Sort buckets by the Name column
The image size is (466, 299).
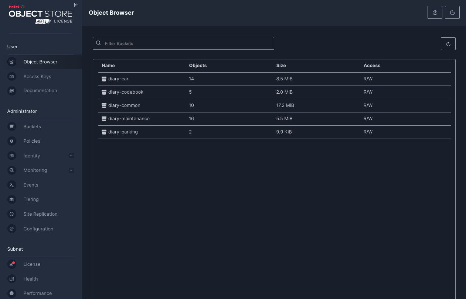(108, 65)
